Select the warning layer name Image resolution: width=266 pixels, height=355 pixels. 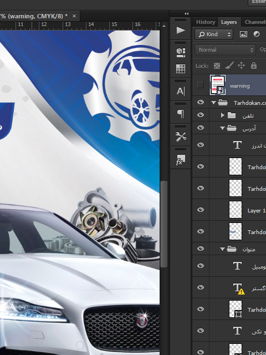(x=240, y=86)
